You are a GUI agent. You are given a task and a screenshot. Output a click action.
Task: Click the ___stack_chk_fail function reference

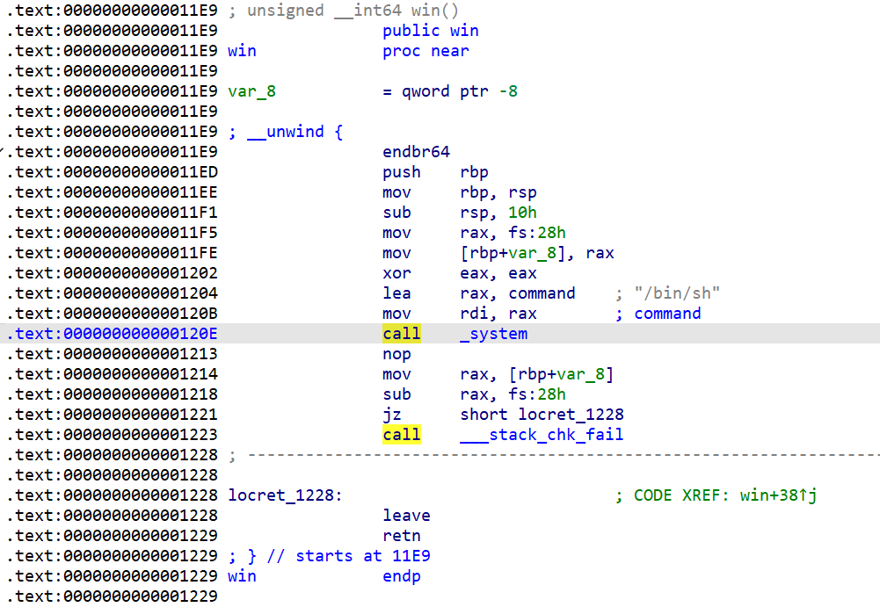(542, 435)
